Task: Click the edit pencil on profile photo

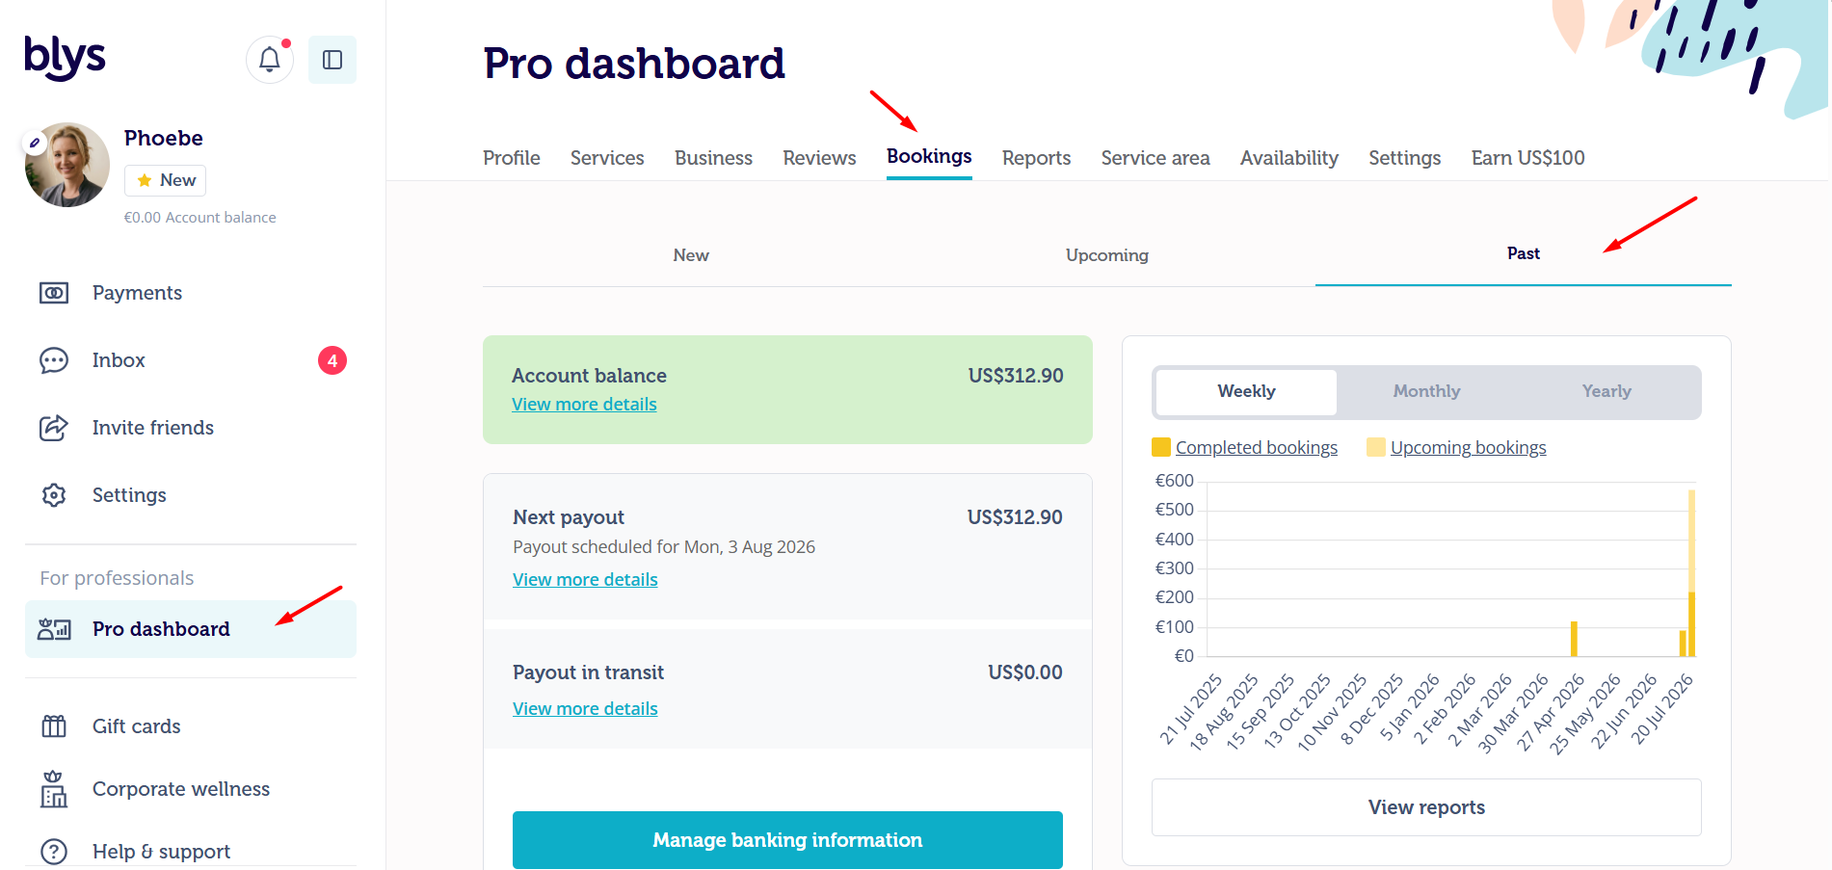Action: pos(35,143)
